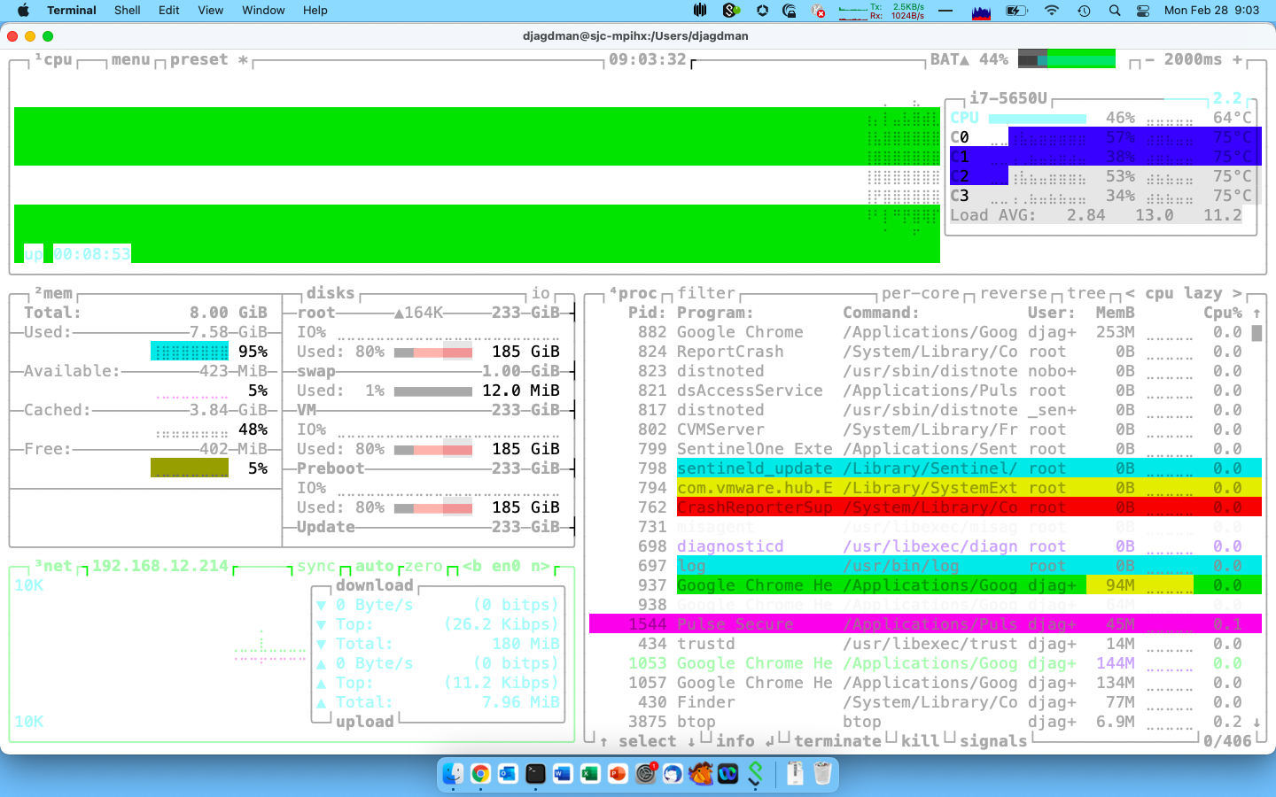Image resolution: width=1276 pixels, height=797 pixels.
Task: Open Microsoft Excel from the Dock
Action: 589,774
